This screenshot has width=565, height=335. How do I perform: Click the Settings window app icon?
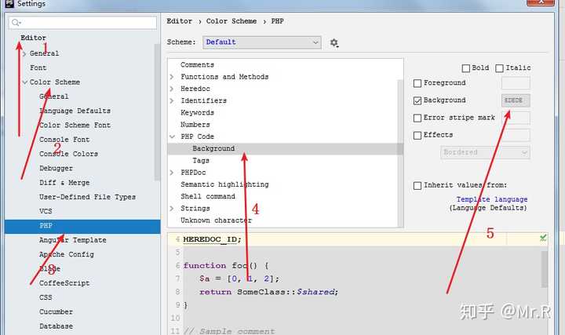(9, 4)
